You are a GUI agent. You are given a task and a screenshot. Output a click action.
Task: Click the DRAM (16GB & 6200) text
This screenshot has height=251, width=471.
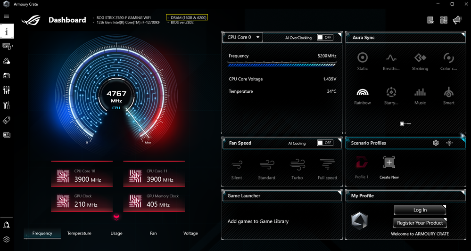188,18
